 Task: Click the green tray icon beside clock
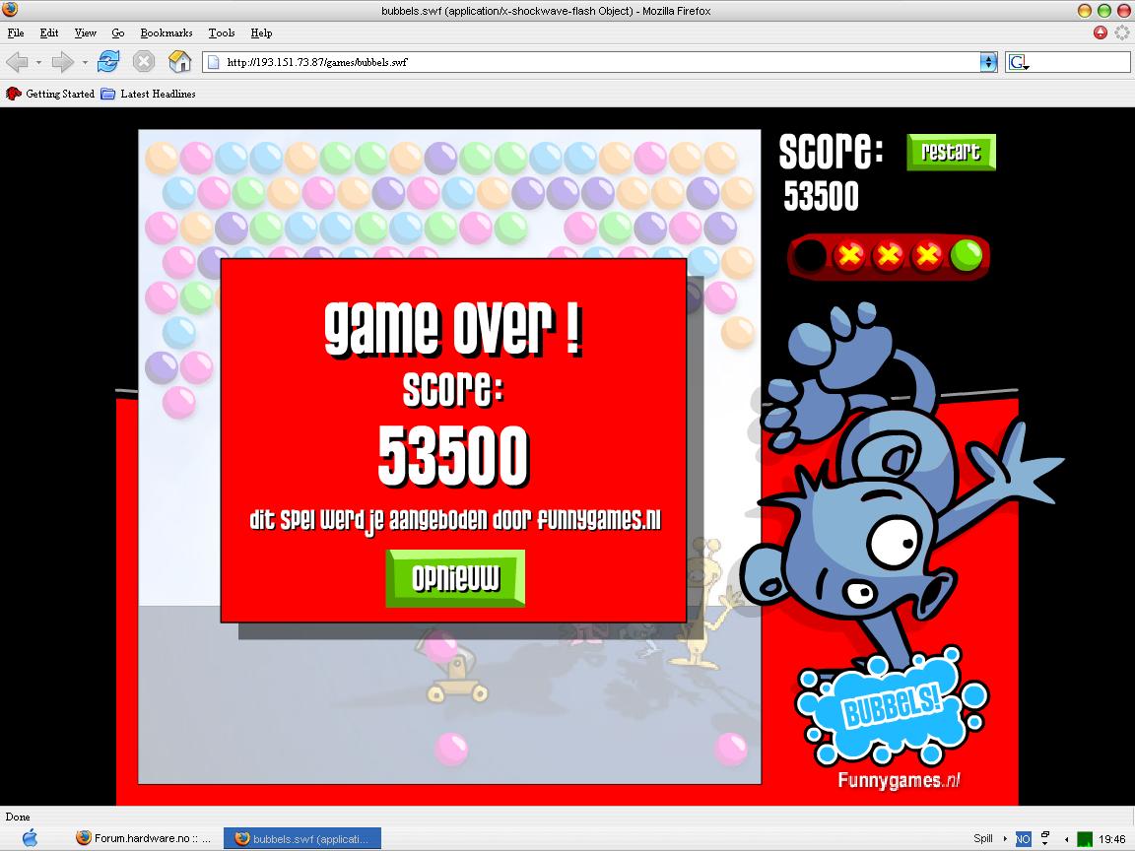[x=1085, y=839]
